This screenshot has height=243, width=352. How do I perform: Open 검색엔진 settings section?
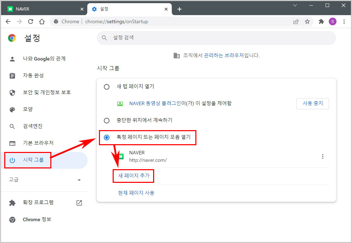[x=44, y=126]
